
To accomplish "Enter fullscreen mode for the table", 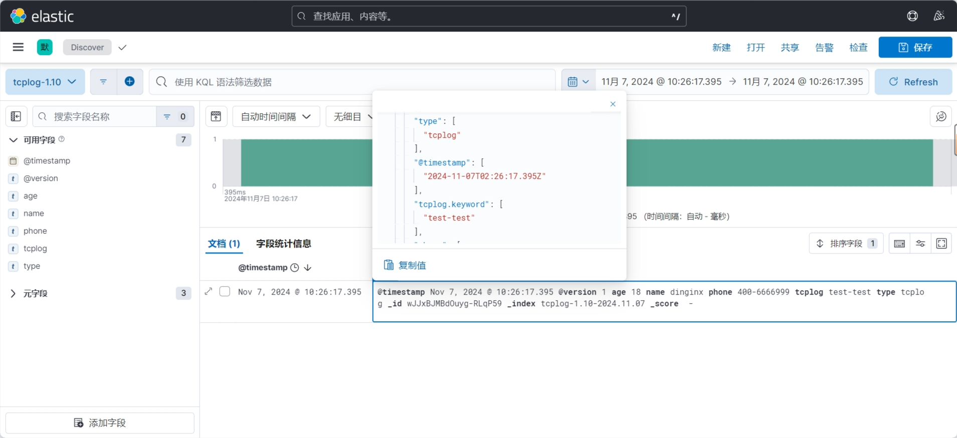I will point(941,244).
